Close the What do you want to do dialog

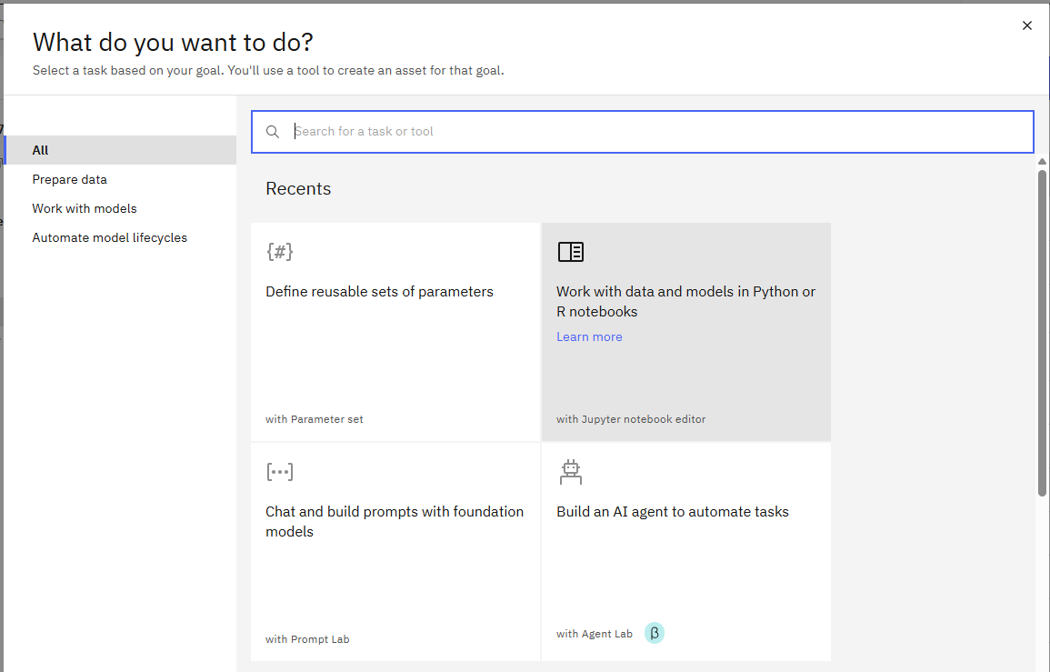(1027, 25)
